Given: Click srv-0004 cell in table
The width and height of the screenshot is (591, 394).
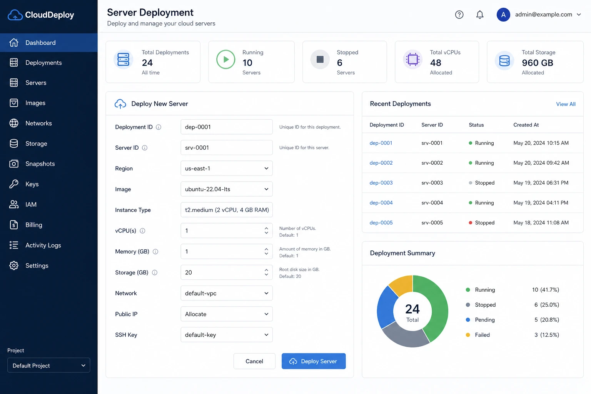Looking at the screenshot, I should (432, 203).
